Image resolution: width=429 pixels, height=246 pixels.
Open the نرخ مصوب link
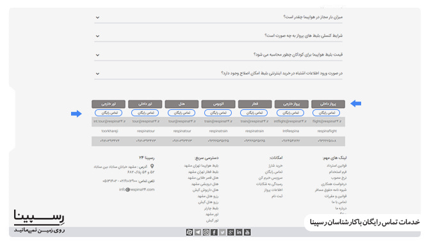339,178
